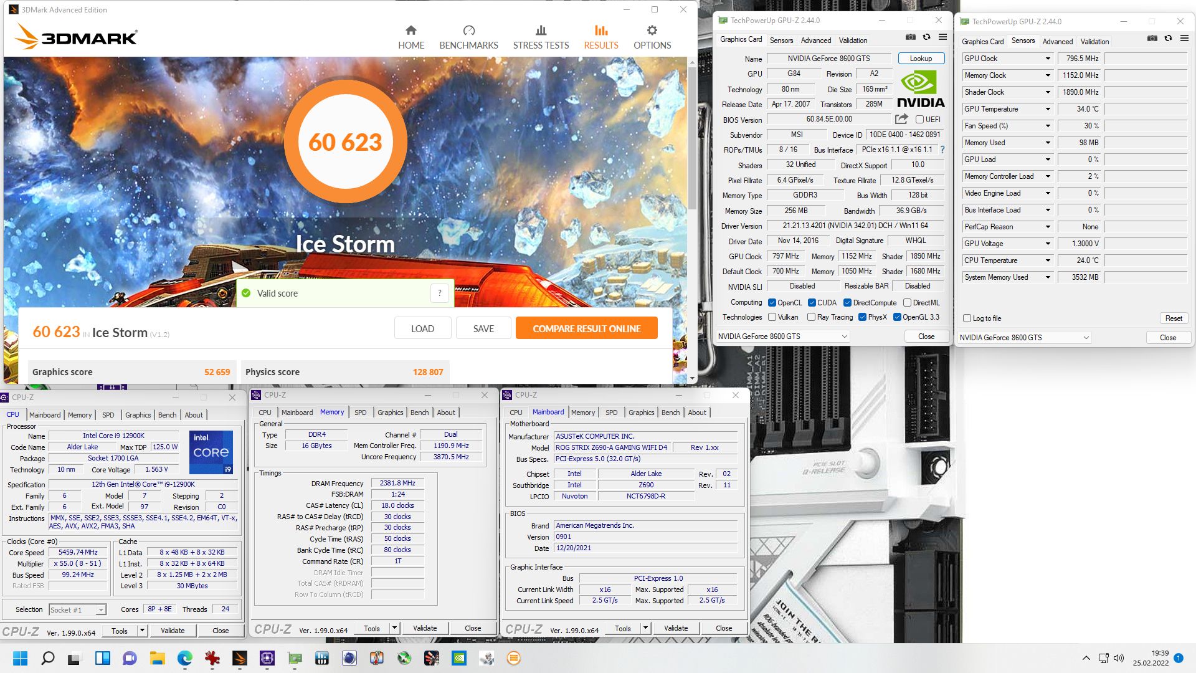
Task: Toggle CUDA checkbox in GPU-Z
Action: (812, 303)
